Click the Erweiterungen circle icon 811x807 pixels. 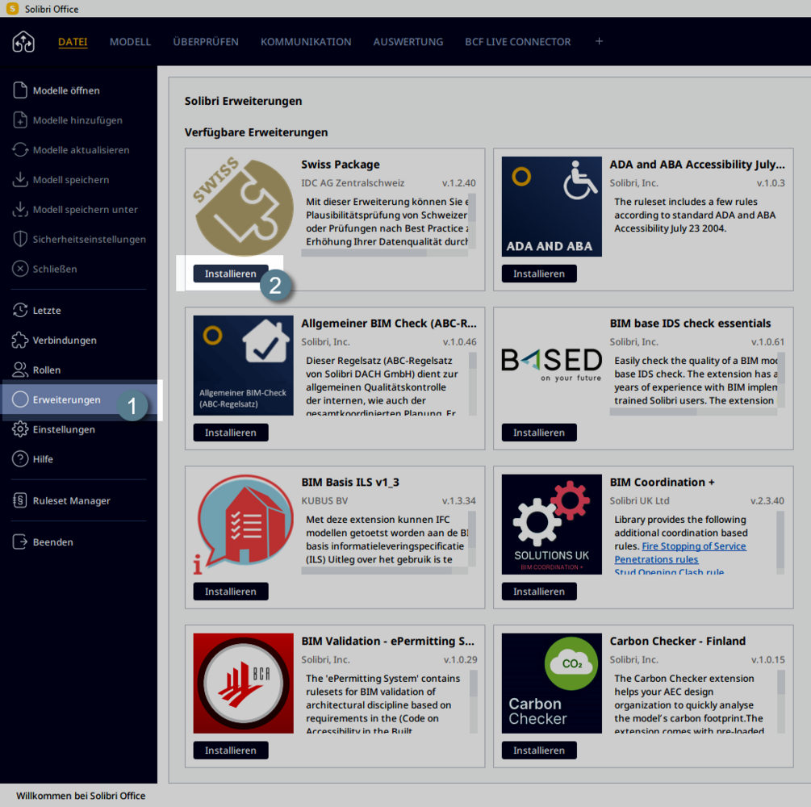coord(19,399)
